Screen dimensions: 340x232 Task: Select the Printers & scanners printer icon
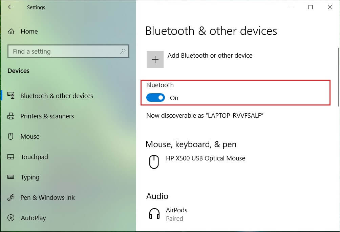[x=11, y=116]
